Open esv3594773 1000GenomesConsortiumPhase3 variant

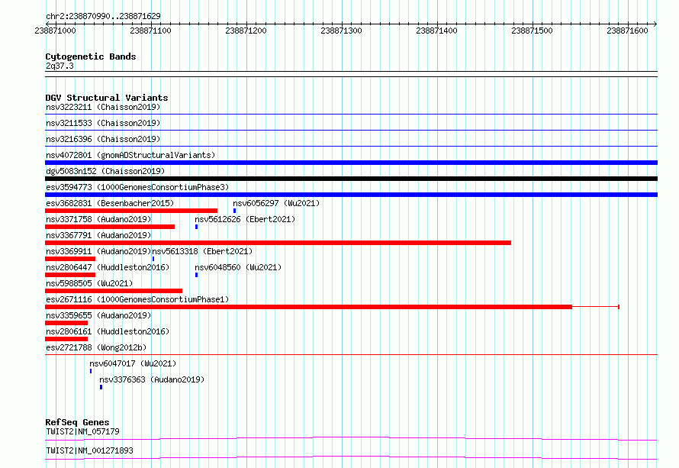tap(137, 187)
